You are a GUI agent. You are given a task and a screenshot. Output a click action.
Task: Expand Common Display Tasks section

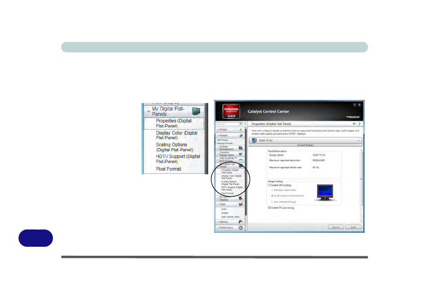[x=218, y=154]
